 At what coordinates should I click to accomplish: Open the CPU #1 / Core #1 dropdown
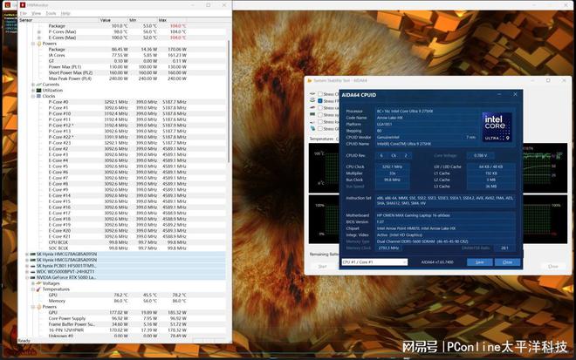[x=374, y=262]
